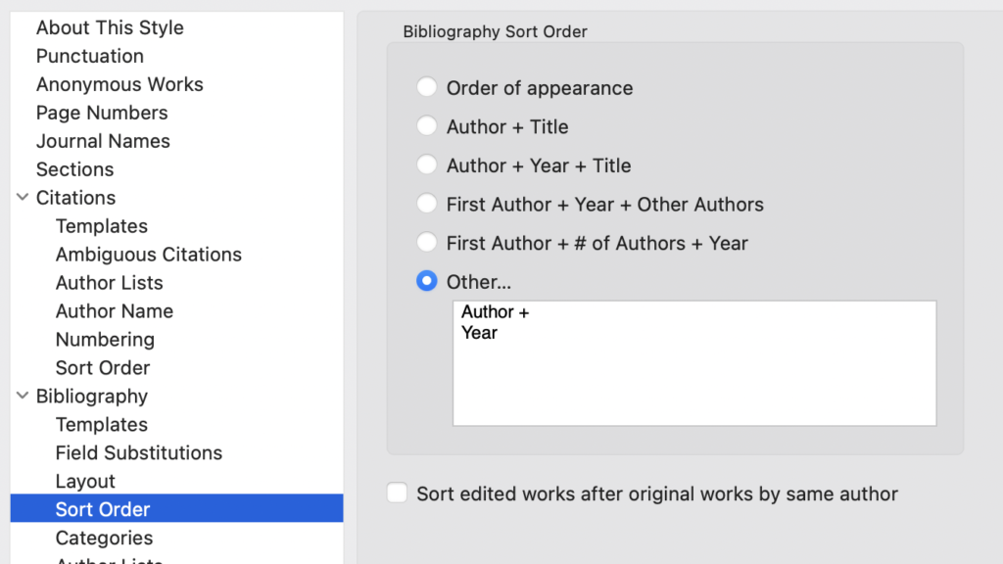
Task: Choose the Other... radio button
Action: tap(427, 281)
